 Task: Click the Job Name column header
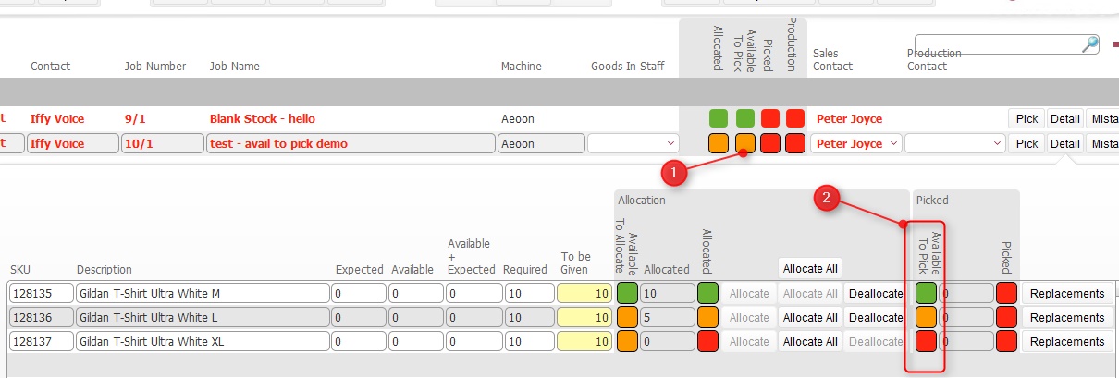(x=235, y=67)
